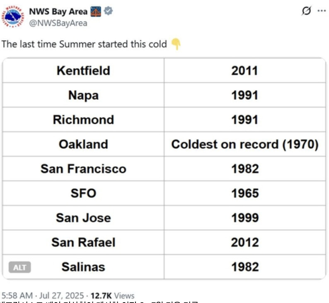Screen dimensions: 329x303
Task: Click the 5:58 AM Jul 27, 2025 timestamp
Action: [43, 296]
